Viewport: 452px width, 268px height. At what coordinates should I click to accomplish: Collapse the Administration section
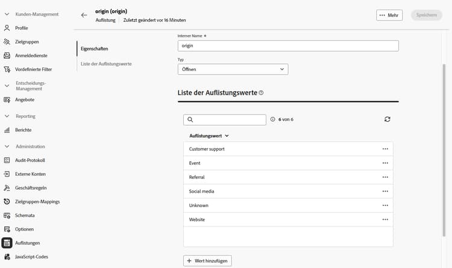coord(7,146)
